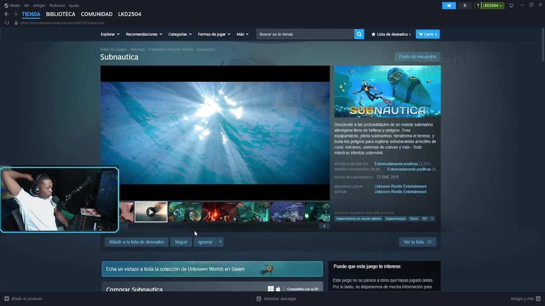Click Punto de encuentro button
545x306 pixels.
point(417,57)
